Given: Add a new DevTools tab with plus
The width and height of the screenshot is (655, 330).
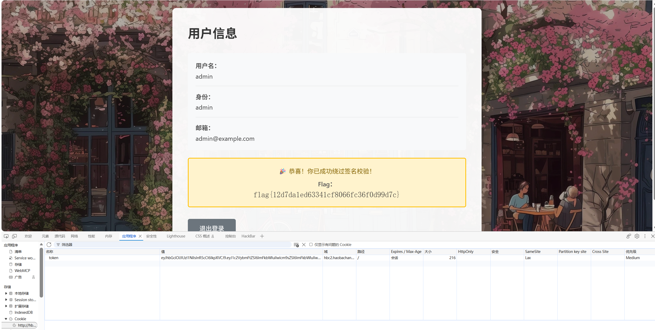Looking at the screenshot, I should pos(262,236).
